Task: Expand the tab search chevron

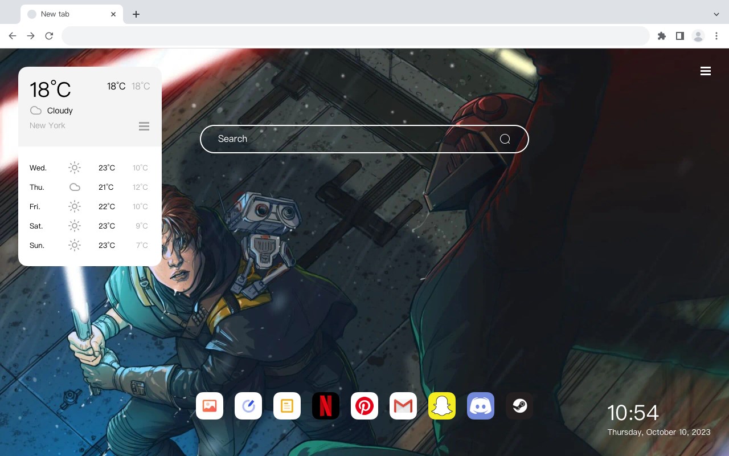Action: [716, 14]
